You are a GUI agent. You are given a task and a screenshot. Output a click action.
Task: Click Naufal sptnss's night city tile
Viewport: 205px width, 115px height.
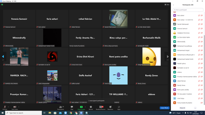pos(52,94)
